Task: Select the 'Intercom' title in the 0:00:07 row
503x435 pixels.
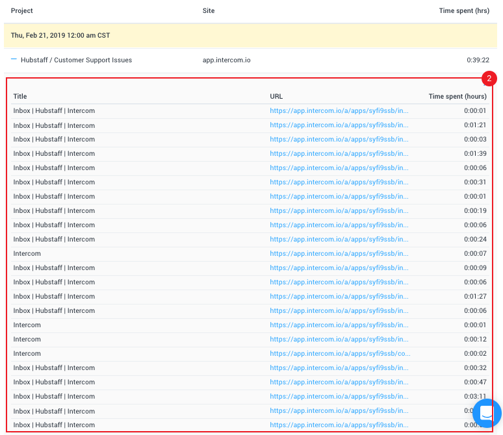Action: tap(27, 254)
